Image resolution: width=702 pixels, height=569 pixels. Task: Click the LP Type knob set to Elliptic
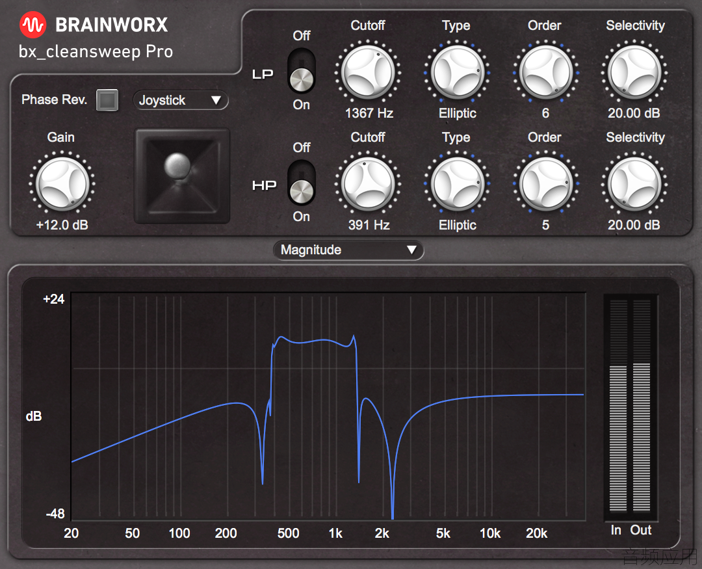pyautogui.click(x=457, y=72)
